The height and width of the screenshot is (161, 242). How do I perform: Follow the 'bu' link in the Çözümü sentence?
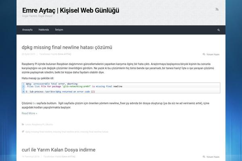coord(34,103)
